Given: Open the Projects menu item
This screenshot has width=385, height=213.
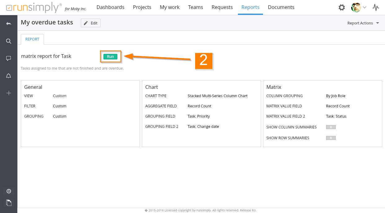Looking at the screenshot, I should tap(142, 7).
